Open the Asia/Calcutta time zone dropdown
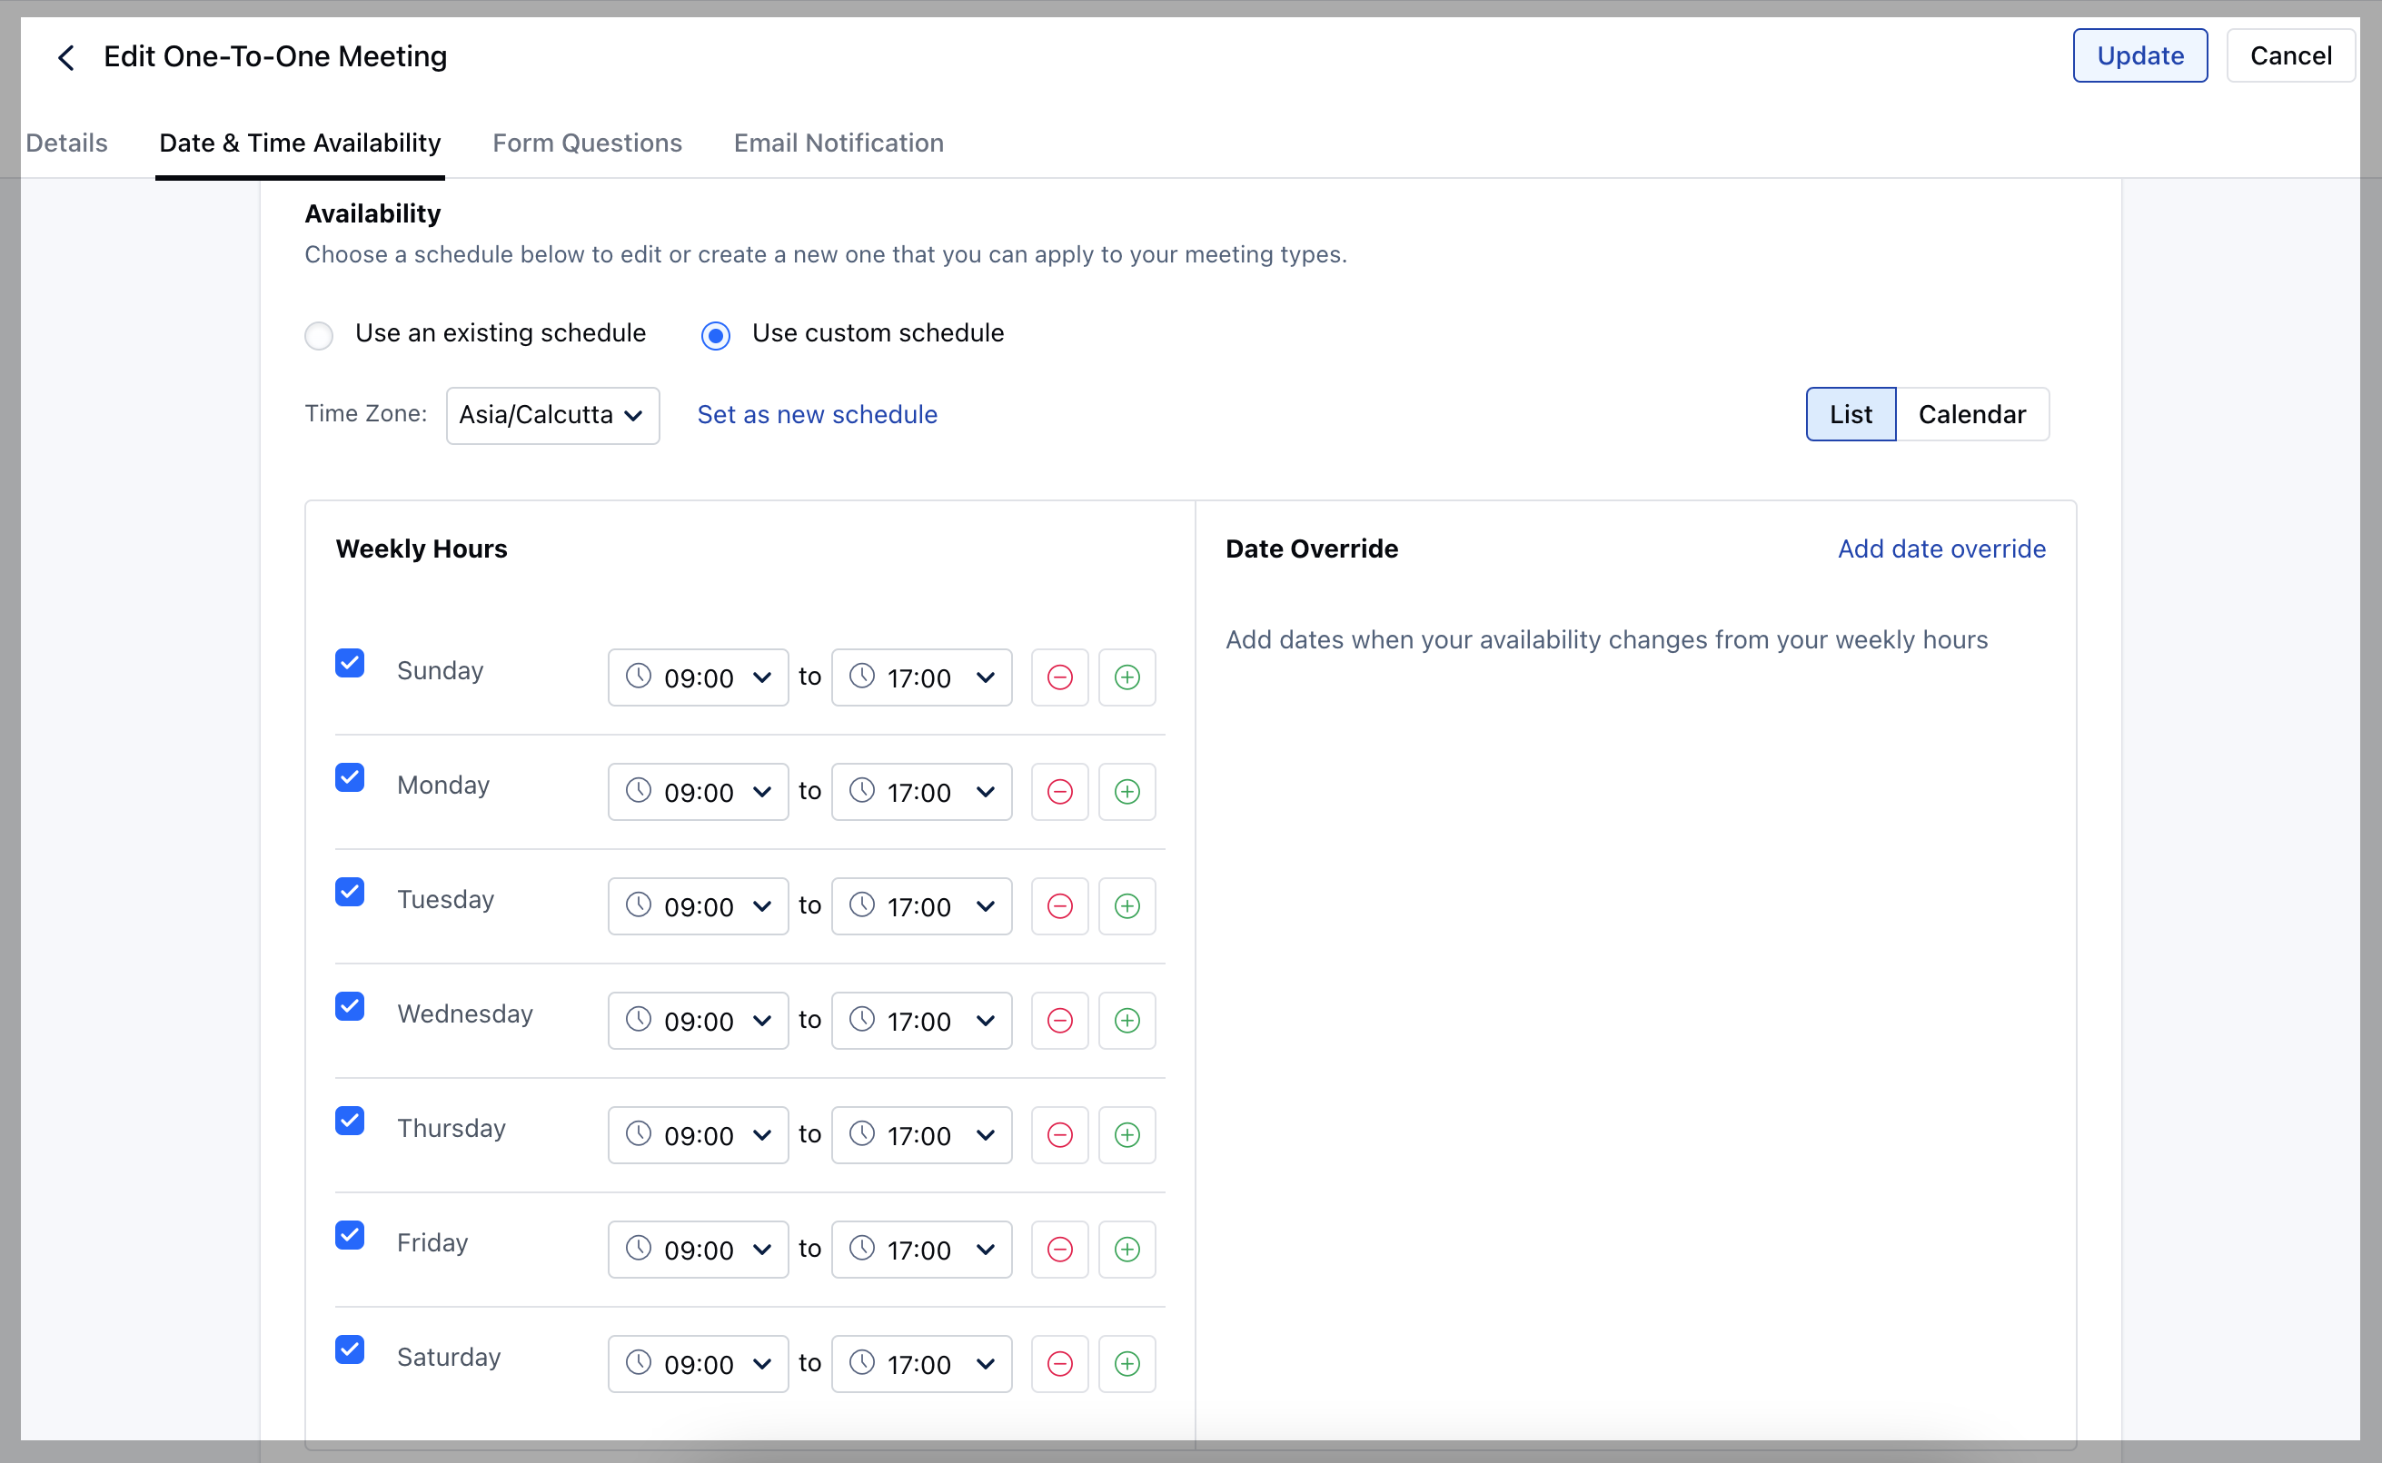Viewport: 2382px width, 1463px height. click(551, 415)
